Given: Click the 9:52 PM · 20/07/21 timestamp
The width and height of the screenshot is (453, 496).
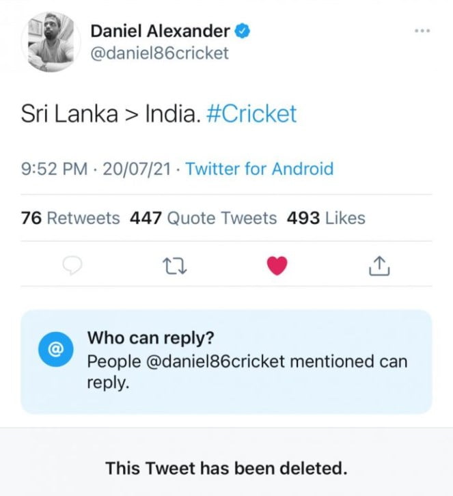Looking at the screenshot, I should [98, 168].
